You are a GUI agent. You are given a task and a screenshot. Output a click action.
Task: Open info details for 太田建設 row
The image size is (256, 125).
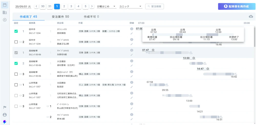coord(132,82)
